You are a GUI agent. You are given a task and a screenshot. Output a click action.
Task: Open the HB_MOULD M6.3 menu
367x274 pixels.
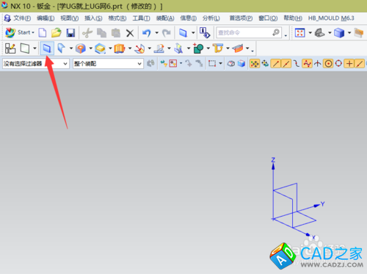(331, 18)
